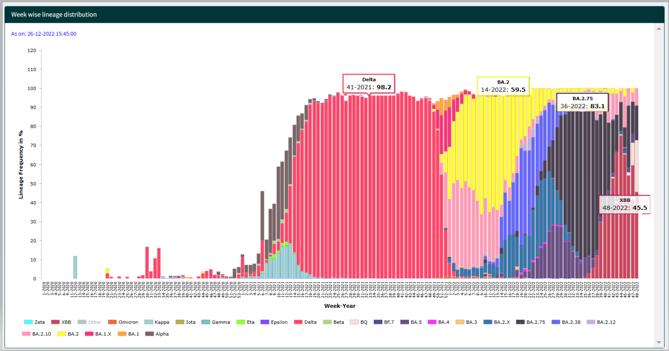Hide the BA.3 series via legend
669x351 pixels.
click(467, 322)
